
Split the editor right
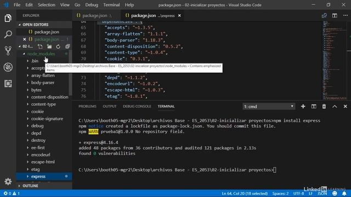click(335, 15)
